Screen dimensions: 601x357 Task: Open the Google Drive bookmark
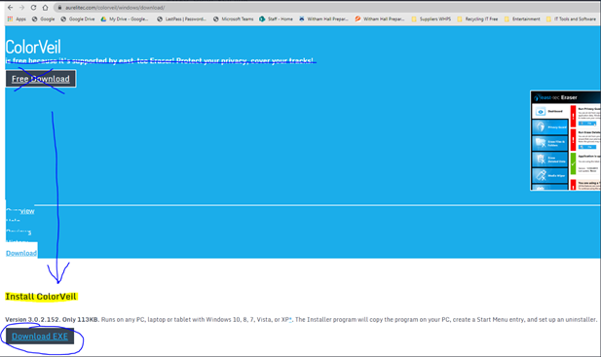(77, 18)
